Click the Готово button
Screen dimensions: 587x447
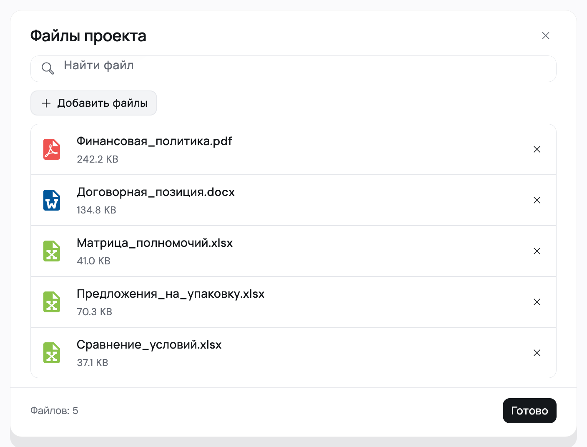tap(529, 411)
